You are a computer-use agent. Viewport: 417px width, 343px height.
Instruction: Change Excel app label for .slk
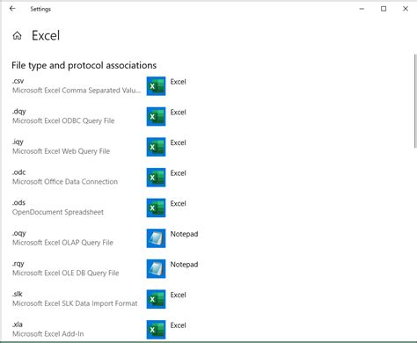[178, 295]
